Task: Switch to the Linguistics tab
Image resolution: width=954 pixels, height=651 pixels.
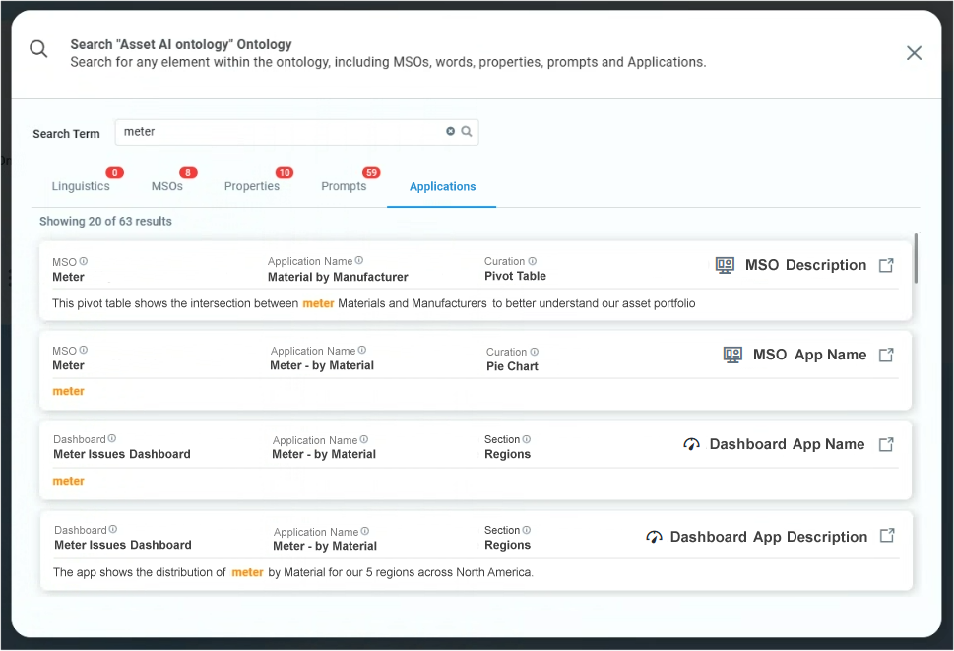Action: pyautogui.click(x=81, y=186)
